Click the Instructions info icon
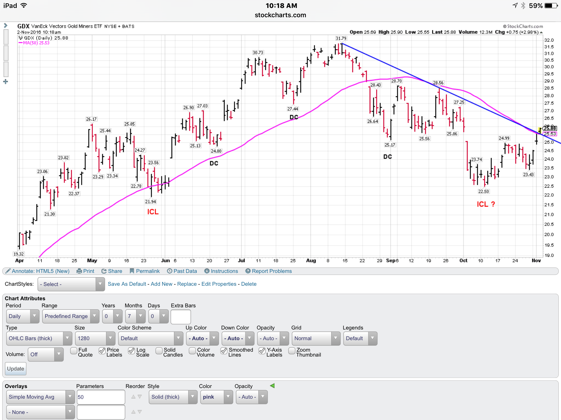 [207, 271]
